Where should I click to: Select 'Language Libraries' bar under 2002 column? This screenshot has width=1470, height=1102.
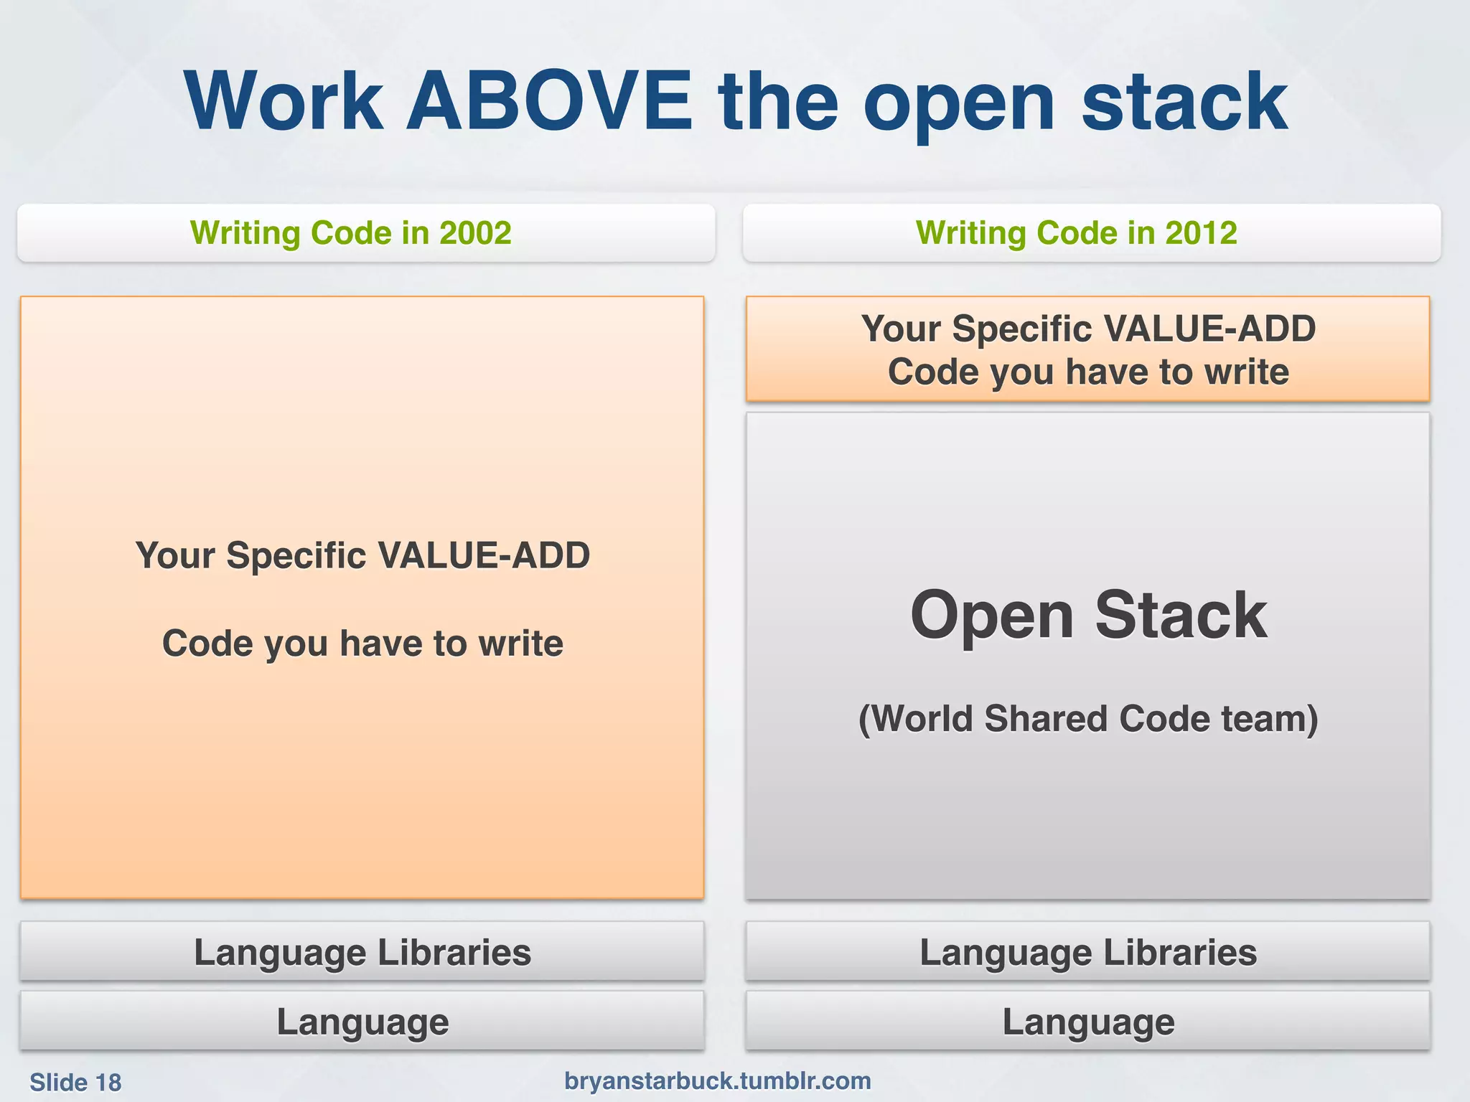[362, 951]
